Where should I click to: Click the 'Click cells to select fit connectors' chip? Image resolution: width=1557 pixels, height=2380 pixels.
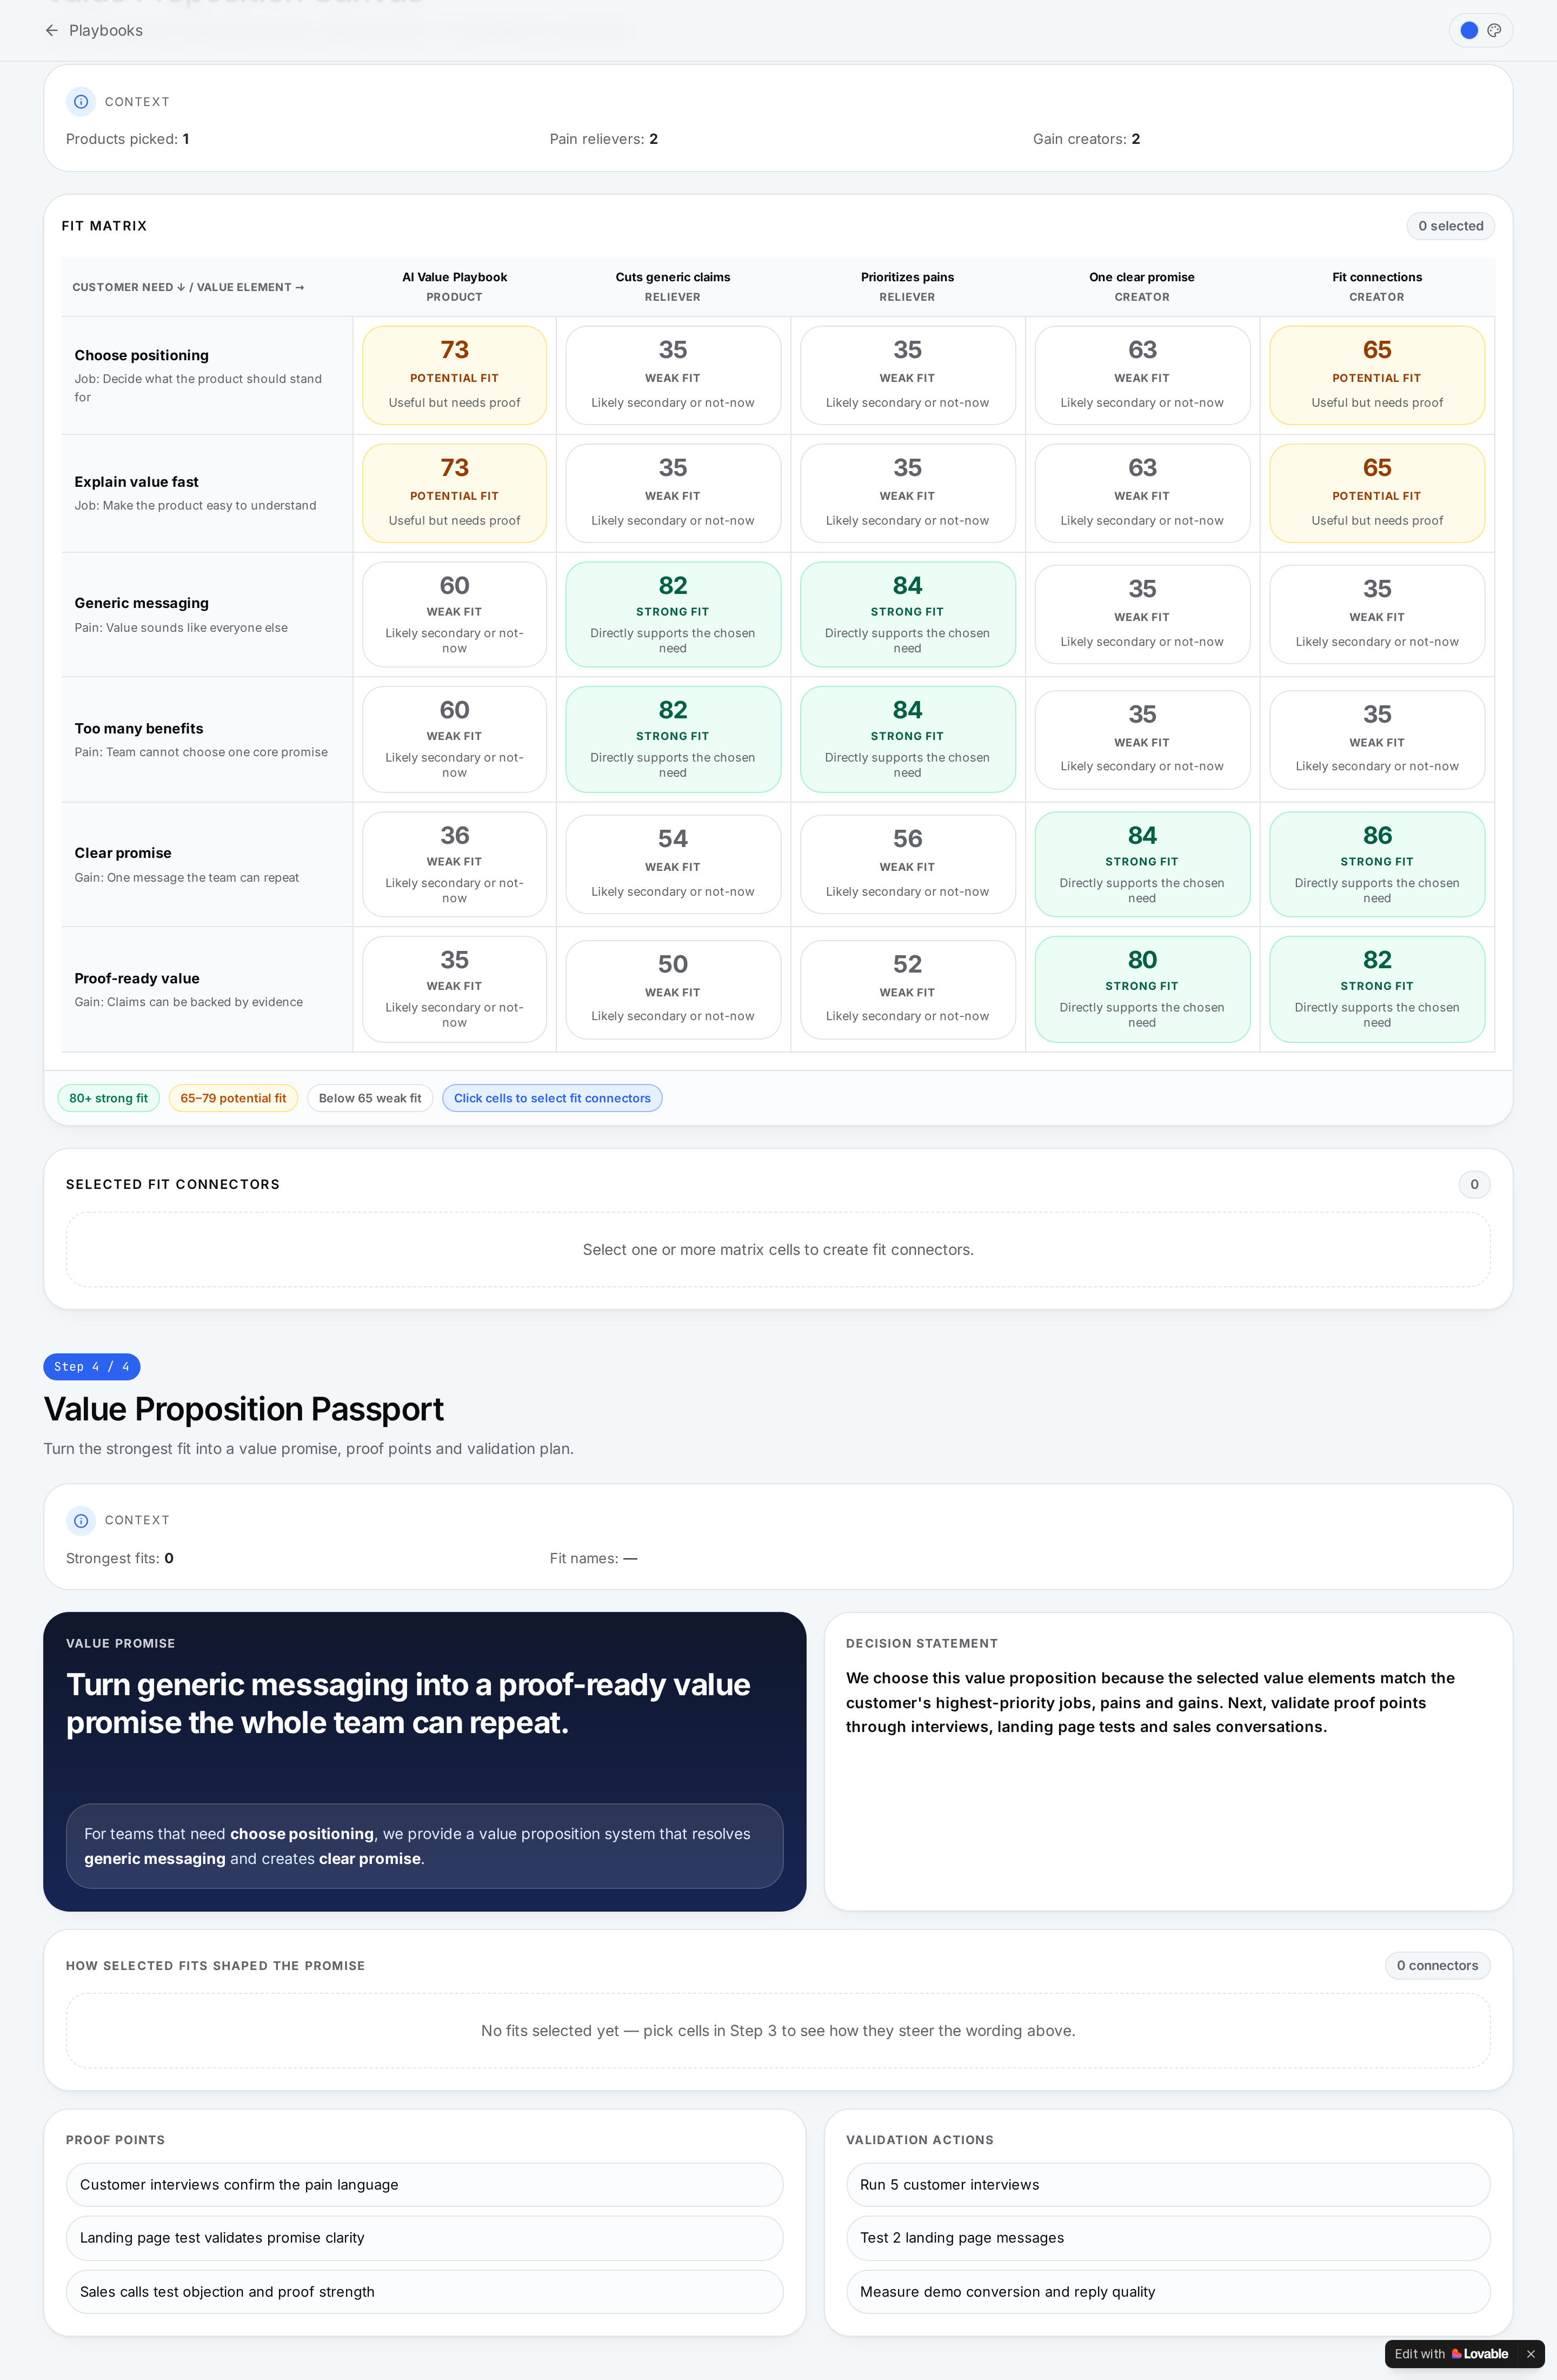[551, 1098]
